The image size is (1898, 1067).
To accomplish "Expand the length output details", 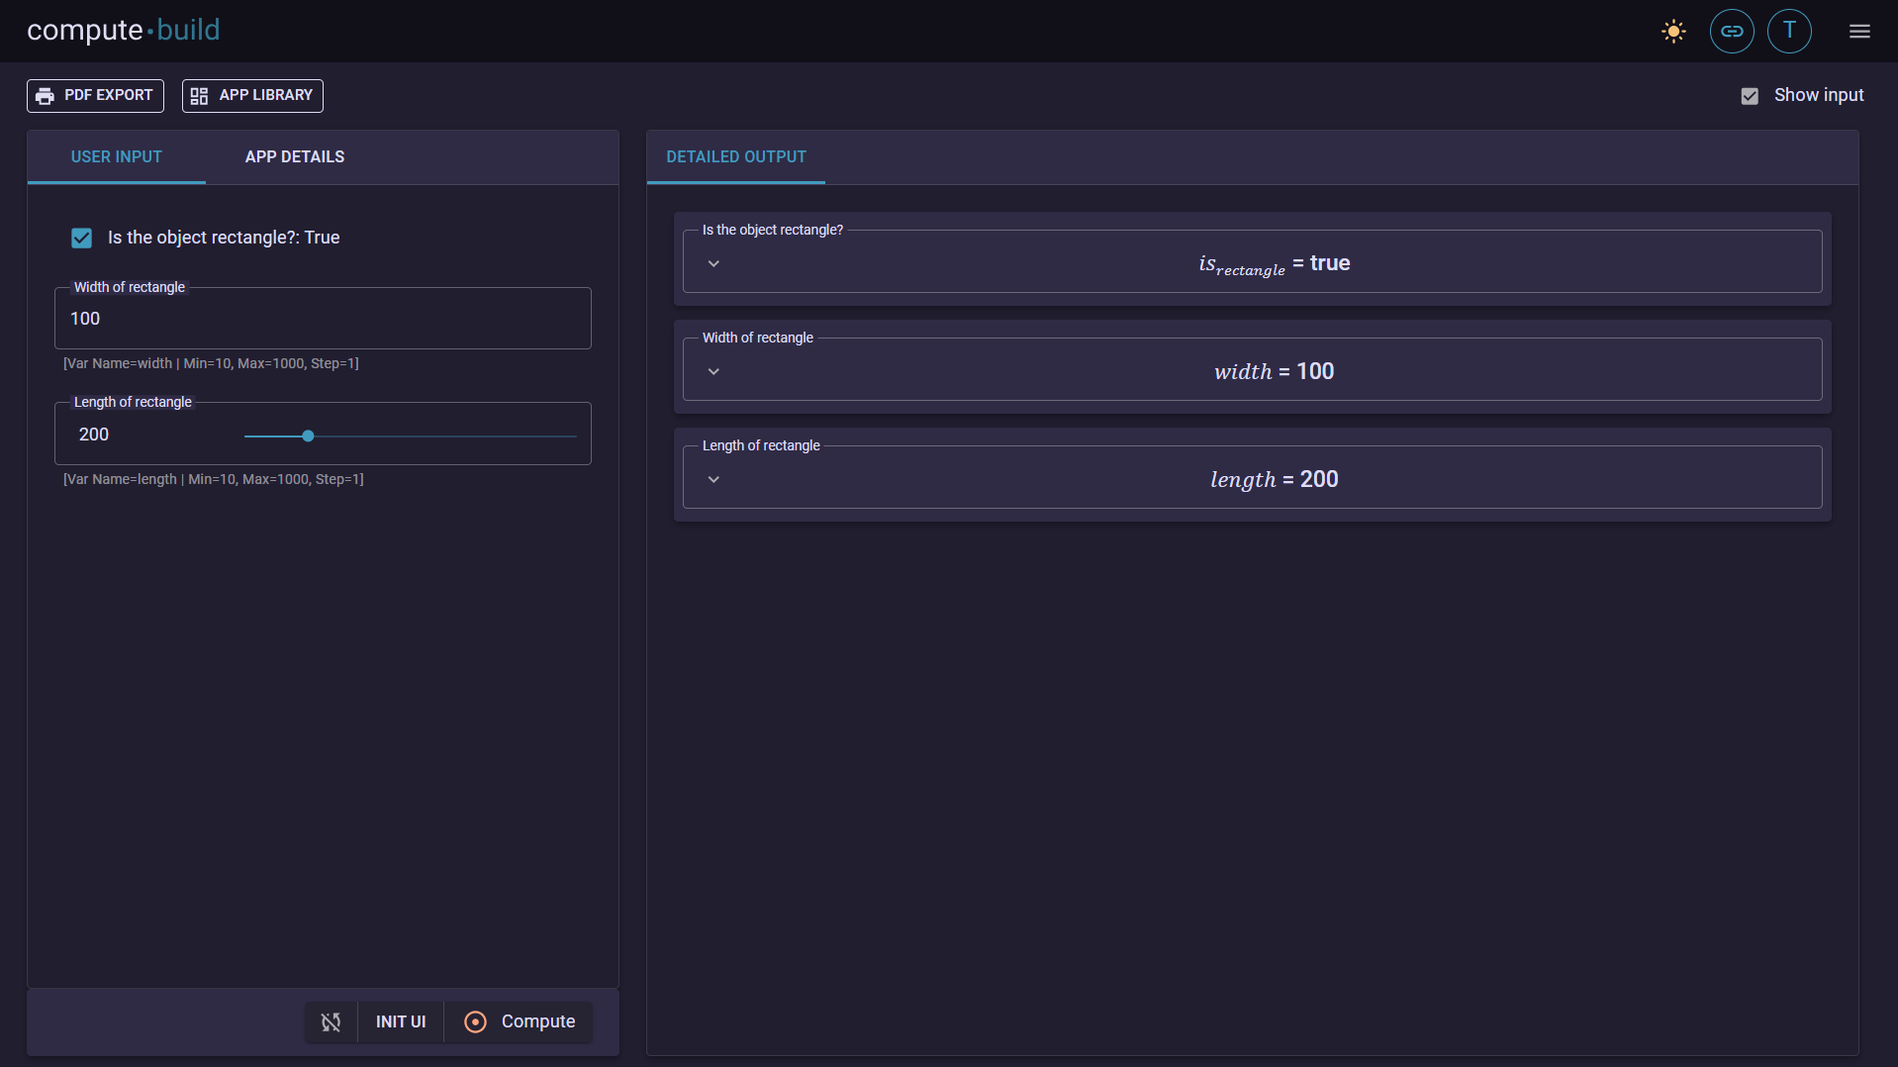I will point(713,480).
